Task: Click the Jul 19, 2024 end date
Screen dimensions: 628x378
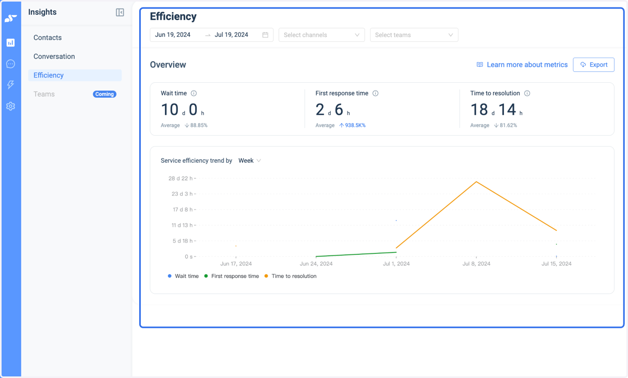Action: click(x=231, y=35)
